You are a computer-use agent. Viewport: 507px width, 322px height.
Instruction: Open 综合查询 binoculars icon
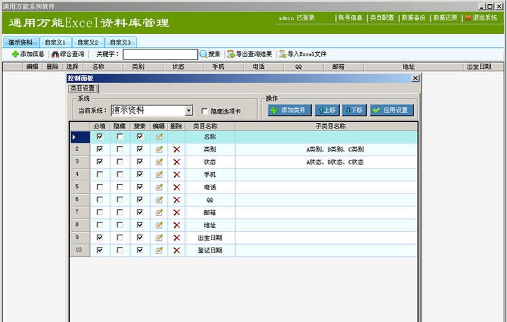(55, 54)
